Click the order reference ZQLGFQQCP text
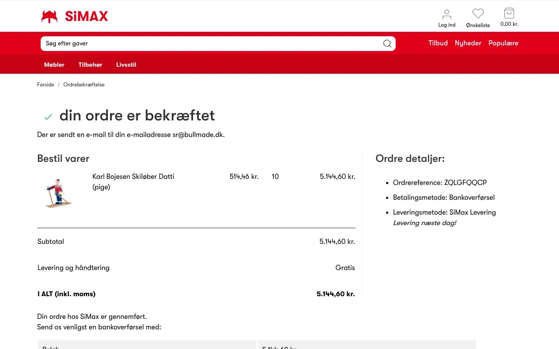 point(465,183)
